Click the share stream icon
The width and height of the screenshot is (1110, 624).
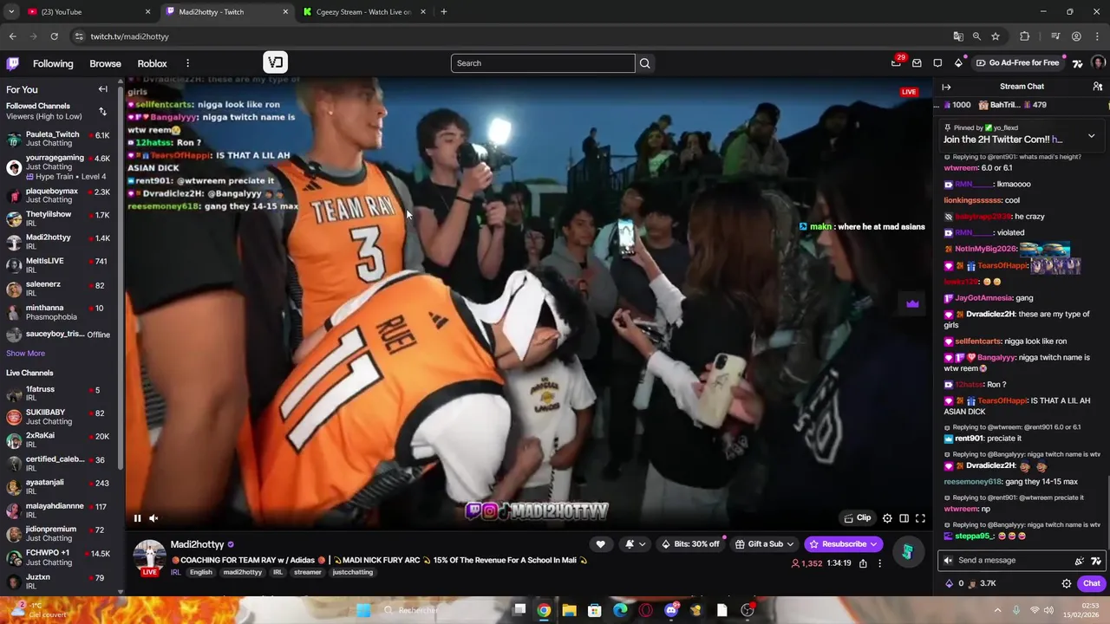(863, 563)
